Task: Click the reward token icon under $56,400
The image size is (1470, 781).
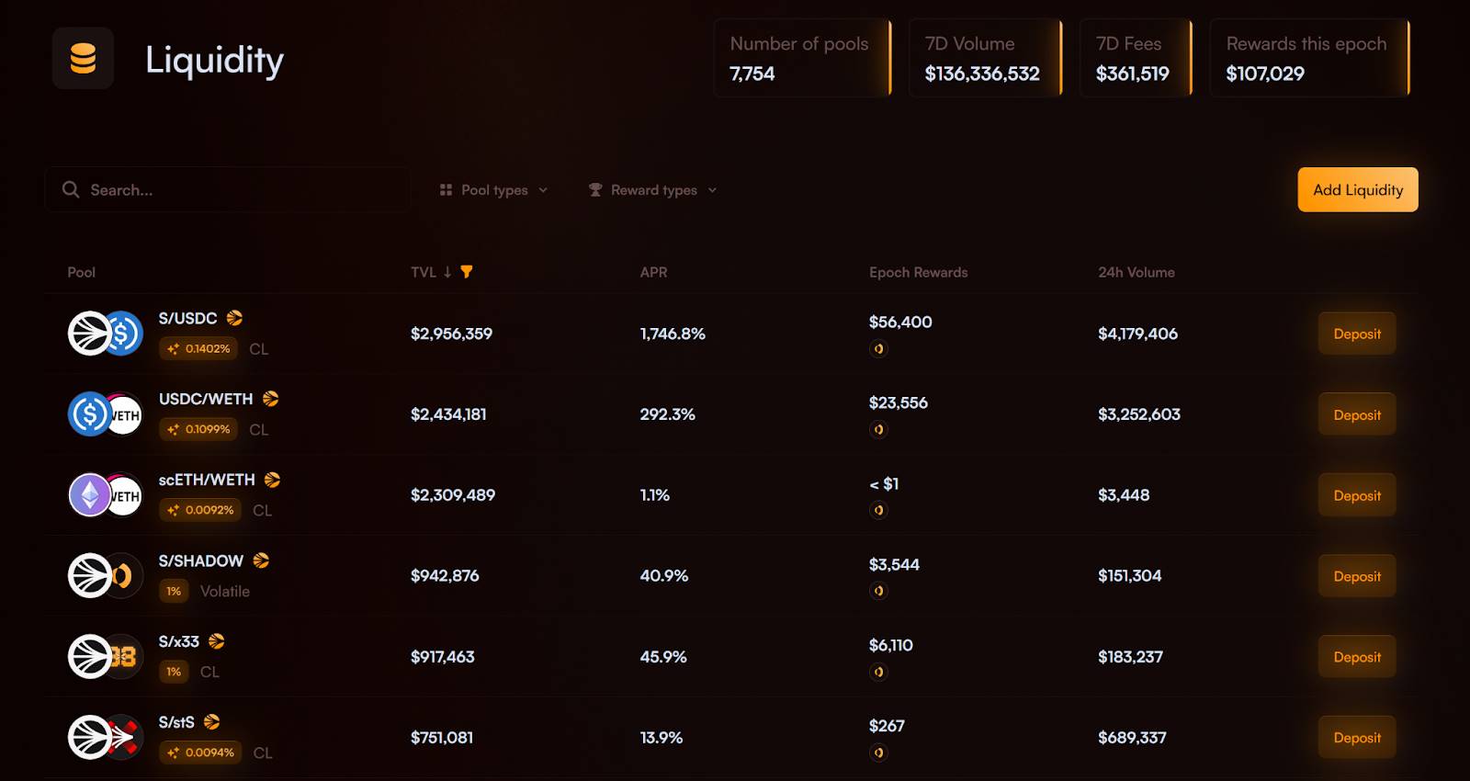Action: pyautogui.click(x=879, y=349)
